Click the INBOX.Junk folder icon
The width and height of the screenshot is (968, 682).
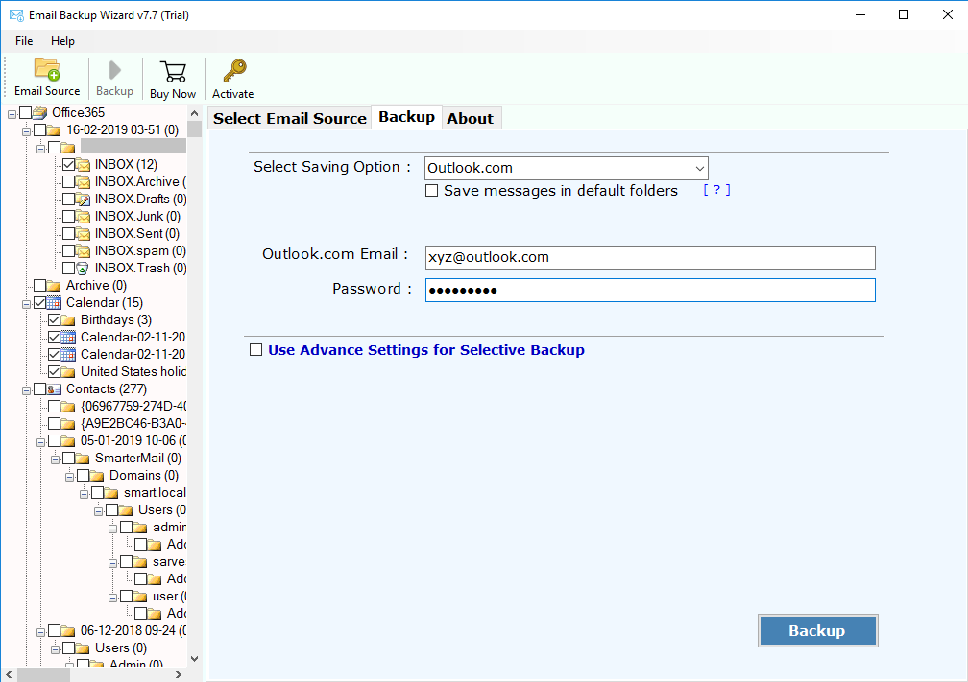[x=83, y=217]
